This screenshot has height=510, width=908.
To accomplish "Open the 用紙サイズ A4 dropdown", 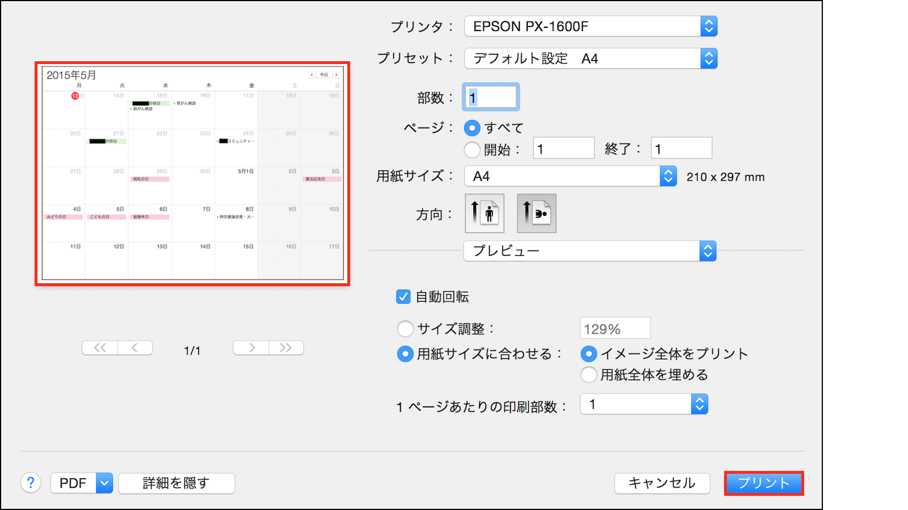I will coord(570,176).
